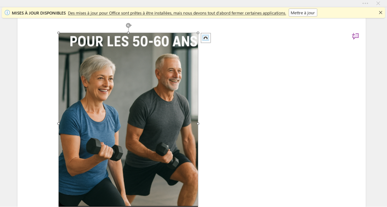Close the window with the top X

(378, 3)
